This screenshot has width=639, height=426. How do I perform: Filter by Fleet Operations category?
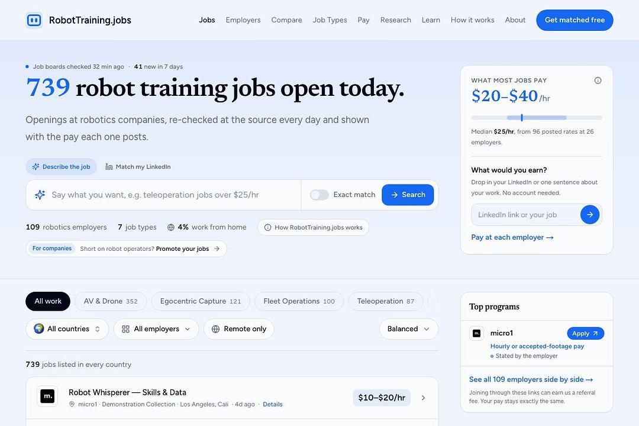[299, 301]
